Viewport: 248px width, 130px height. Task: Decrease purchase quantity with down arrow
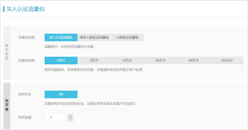click(70, 119)
